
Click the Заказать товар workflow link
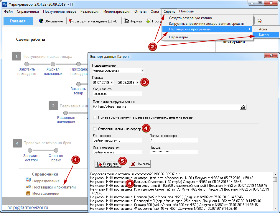click(78, 91)
